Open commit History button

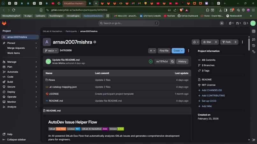pos(182,61)
